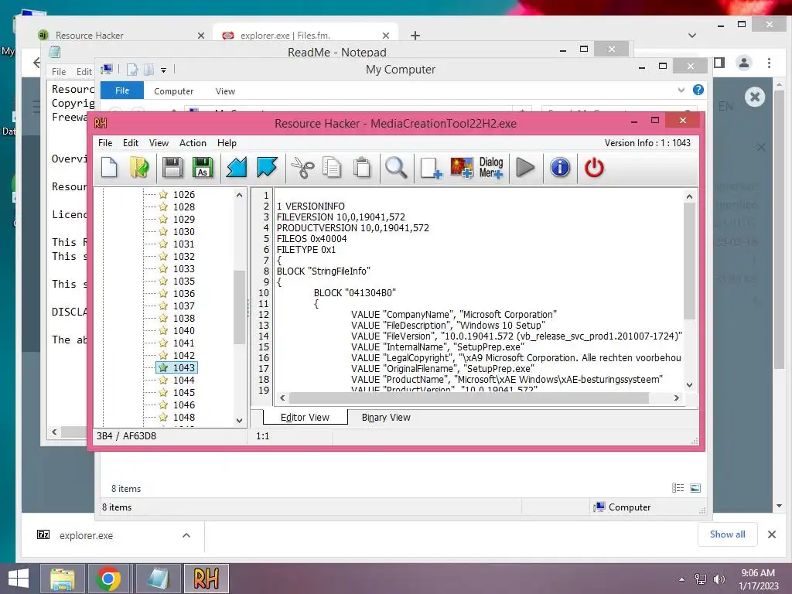The image size is (792, 594).
Task: Show info via the blue information icon
Action: pyautogui.click(x=560, y=168)
